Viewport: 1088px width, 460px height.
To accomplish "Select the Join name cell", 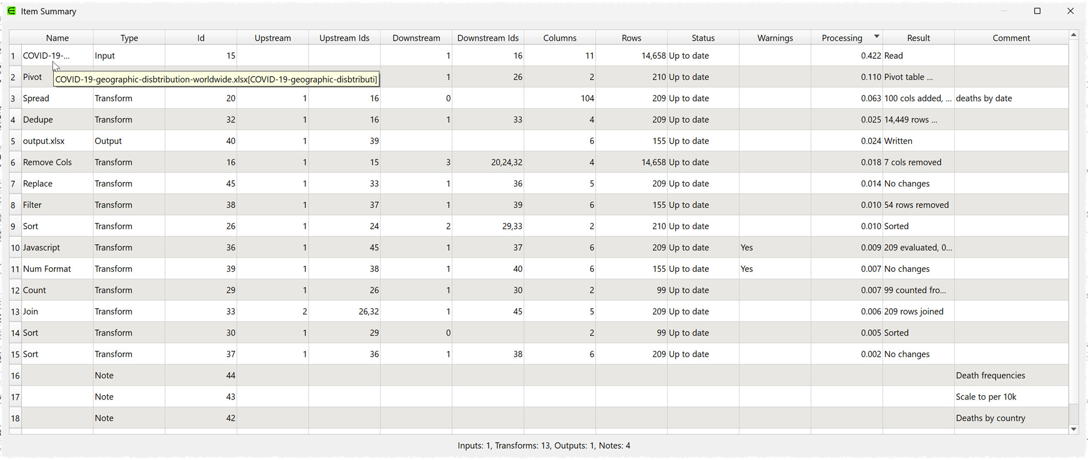I will pyautogui.click(x=57, y=311).
